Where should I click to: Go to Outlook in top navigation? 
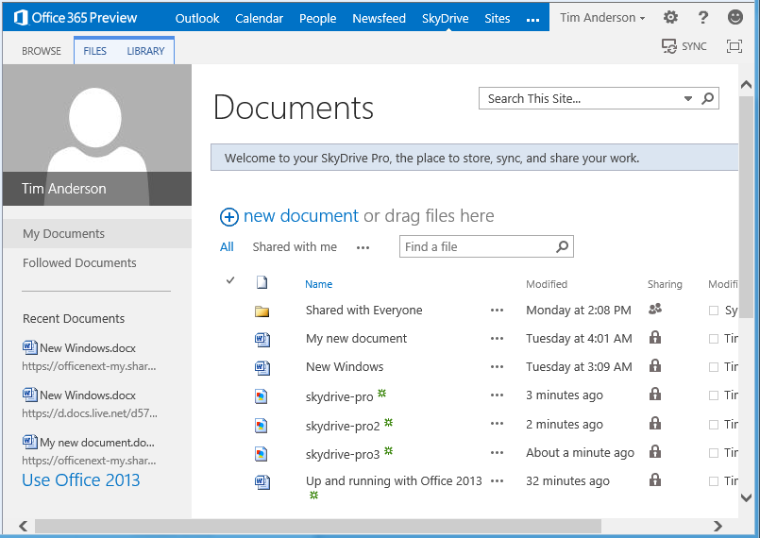point(197,19)
